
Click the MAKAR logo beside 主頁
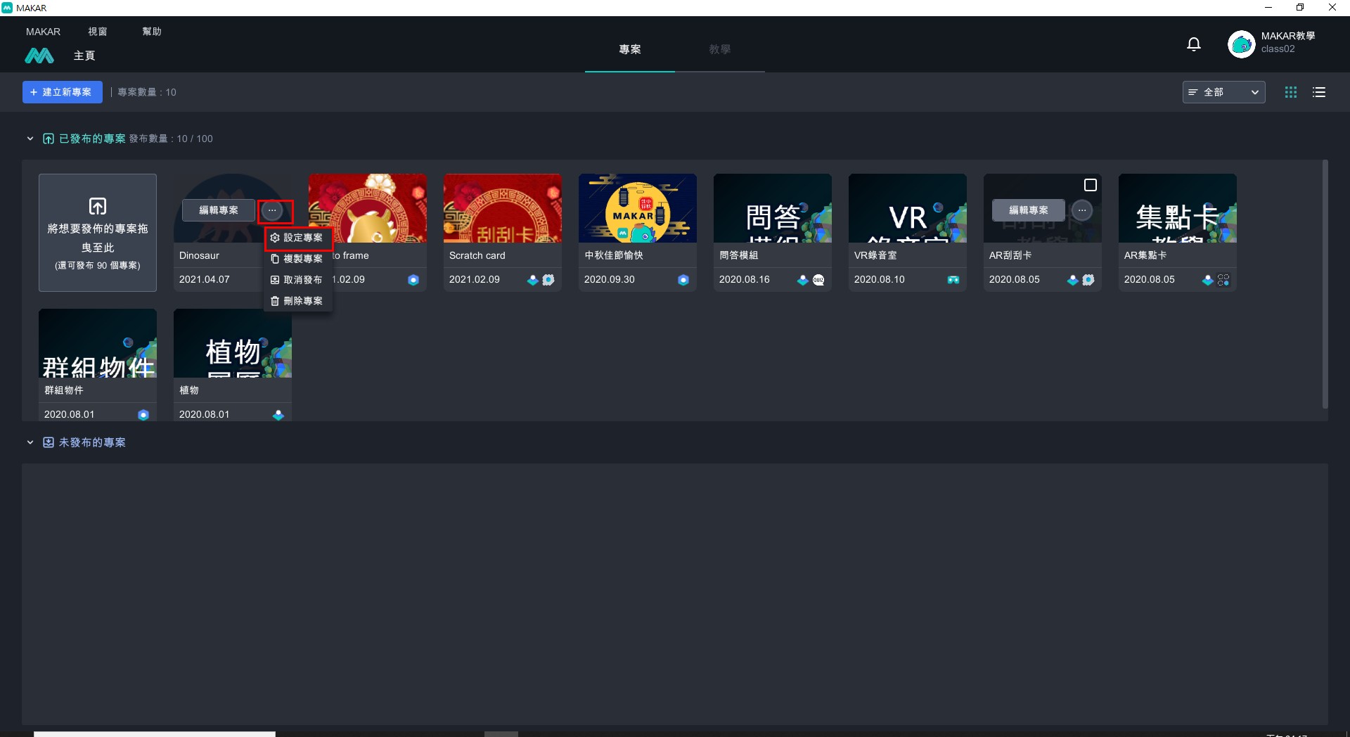click(x=39, y=56)
